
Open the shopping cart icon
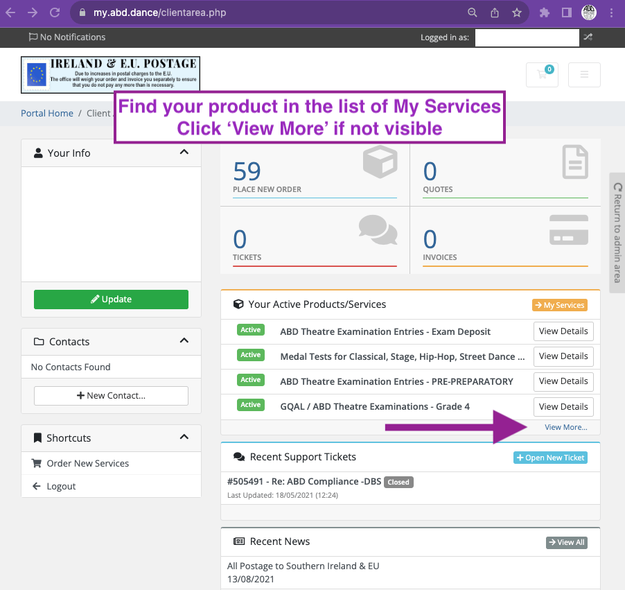(542, 75)
